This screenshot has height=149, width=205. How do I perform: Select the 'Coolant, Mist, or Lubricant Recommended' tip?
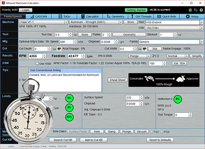click(x=65, y=75)
